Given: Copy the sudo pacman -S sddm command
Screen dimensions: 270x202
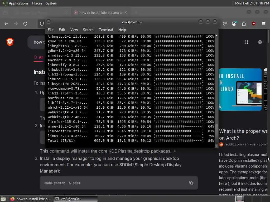Looking at the screenshot, I should [191, 183].
